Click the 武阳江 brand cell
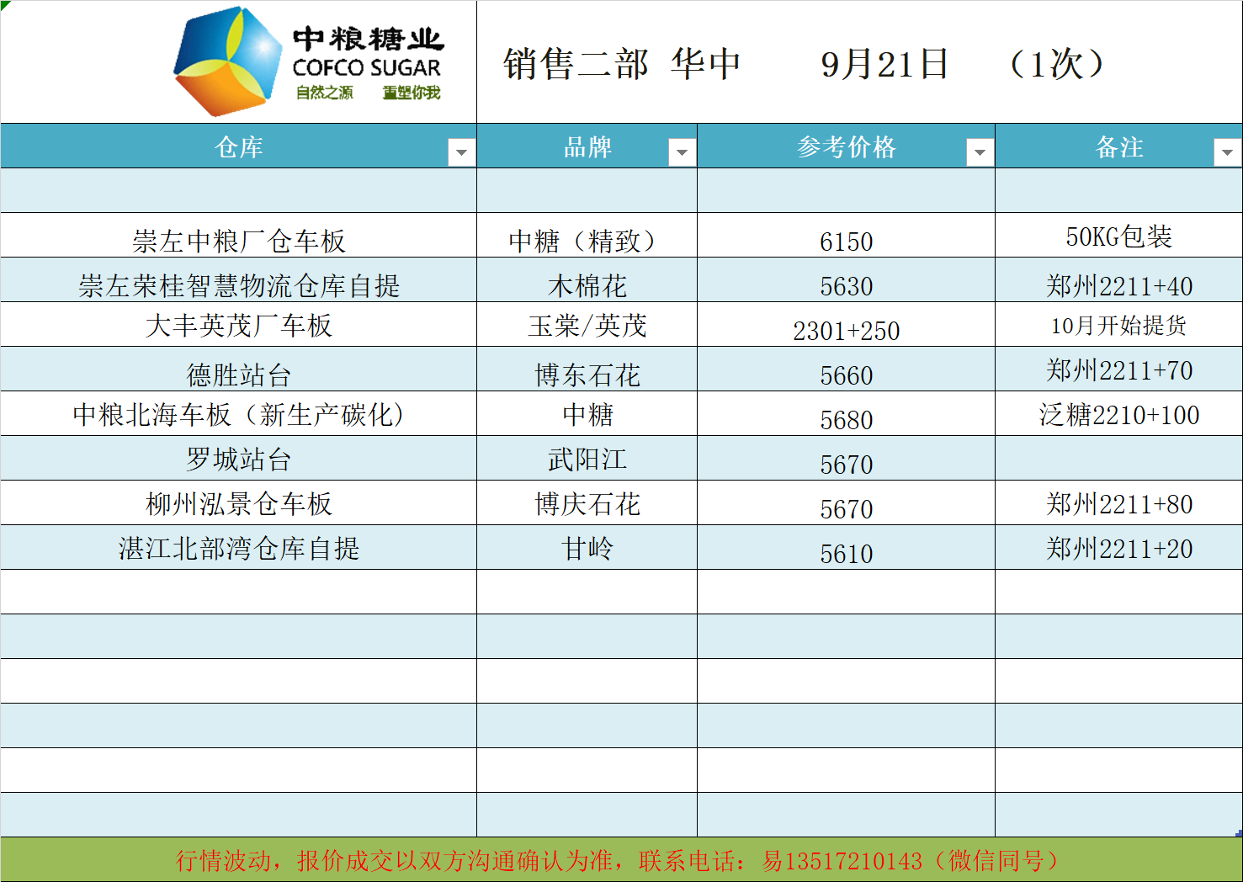Image resolution: width=1243 pixels, height=882 pixels. pos(587,460)
